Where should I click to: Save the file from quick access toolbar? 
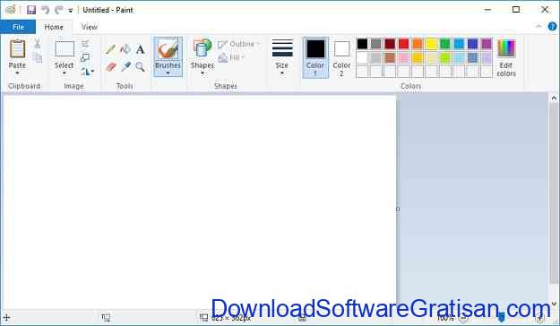pyautogui.click(x=31, y=10)
